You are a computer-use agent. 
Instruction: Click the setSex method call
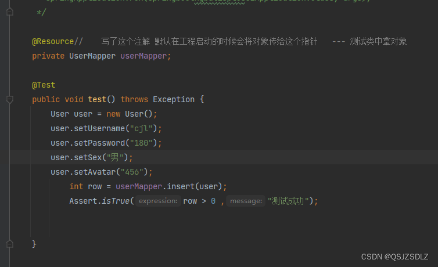click(x=88, y=157)
